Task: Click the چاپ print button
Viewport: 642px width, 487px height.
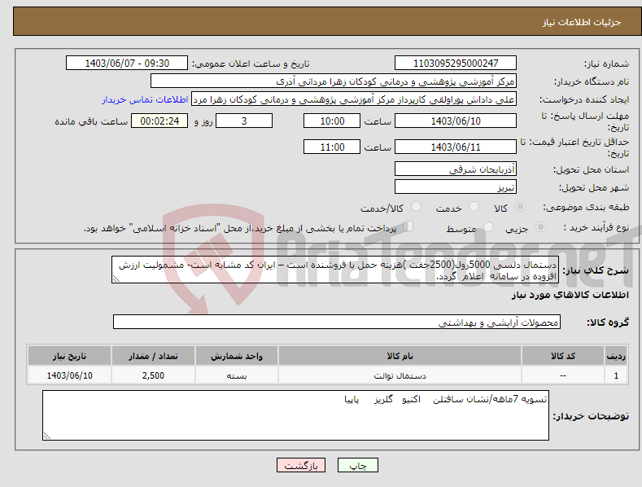Action: click(x=358, y=465)
